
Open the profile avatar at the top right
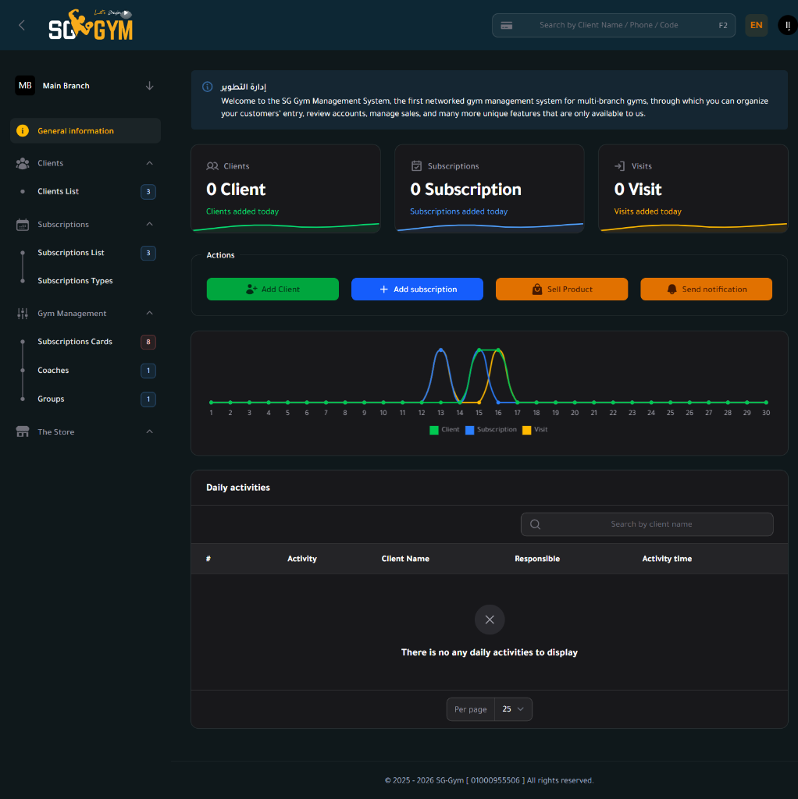(x=788, y=25)
